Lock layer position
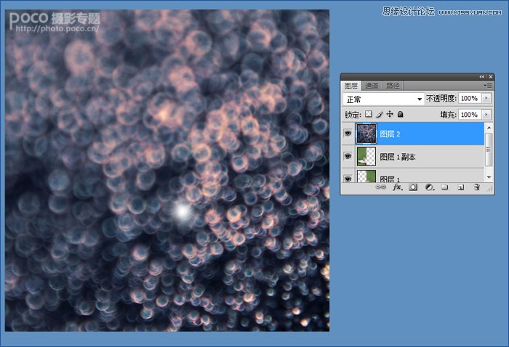This screenshot has height=347, width=509. click(390, 114)
